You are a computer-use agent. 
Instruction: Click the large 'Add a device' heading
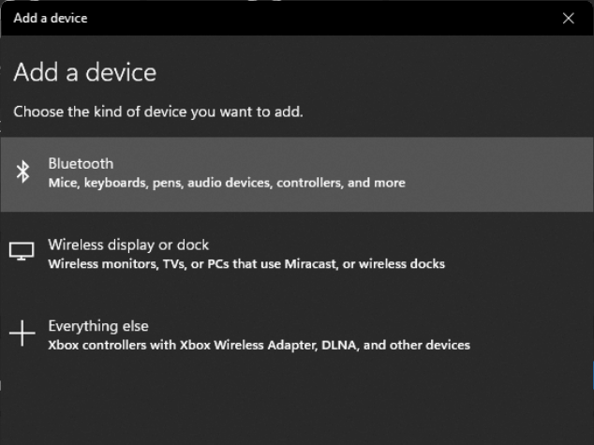[x=85, y=72]
